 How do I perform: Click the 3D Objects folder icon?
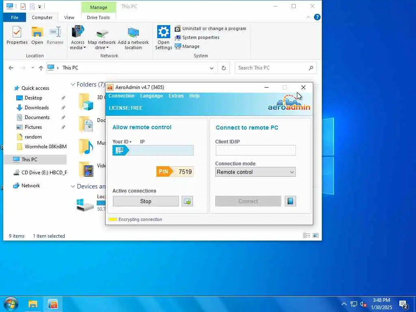(86, 102)
